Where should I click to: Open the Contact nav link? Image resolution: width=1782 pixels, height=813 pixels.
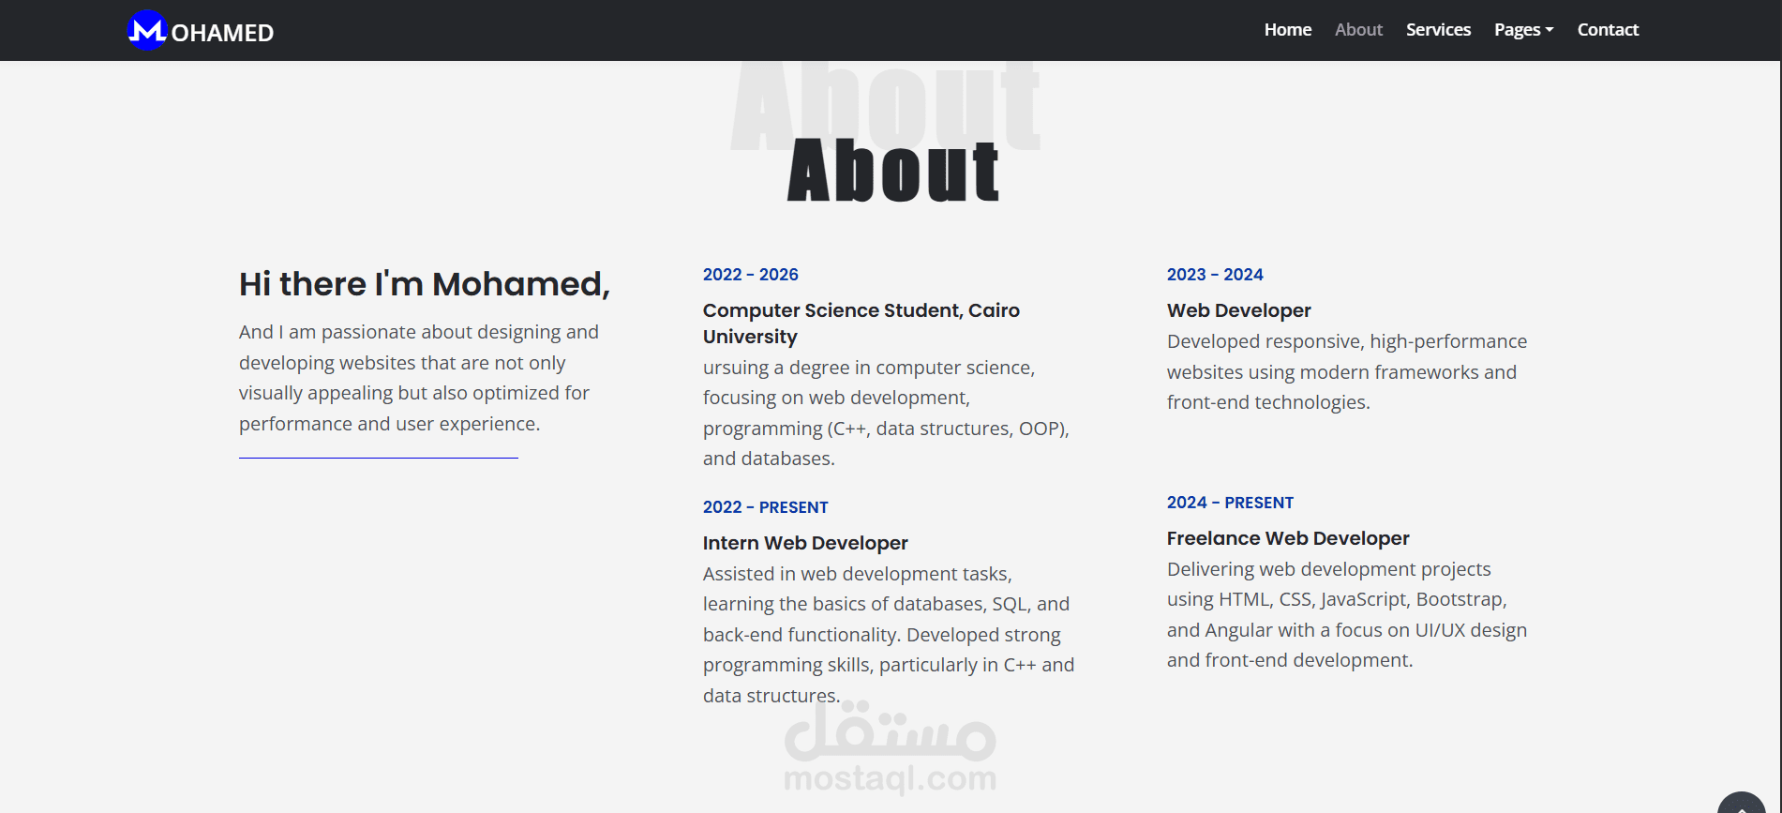point(1608,30)
